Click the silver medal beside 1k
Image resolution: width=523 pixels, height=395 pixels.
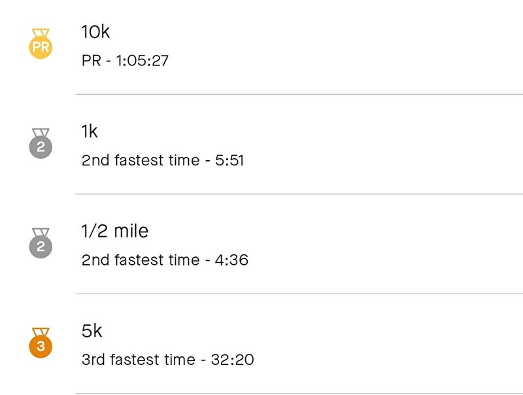pos(41,143)
